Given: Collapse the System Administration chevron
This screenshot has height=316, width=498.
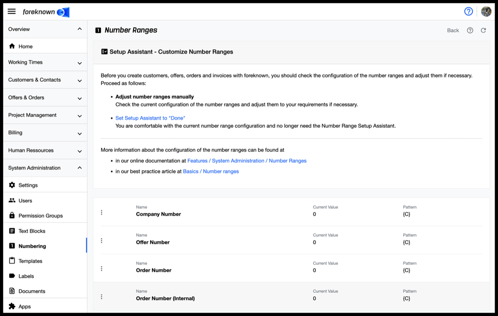Looking at the screenshot, I should point(80,168).
